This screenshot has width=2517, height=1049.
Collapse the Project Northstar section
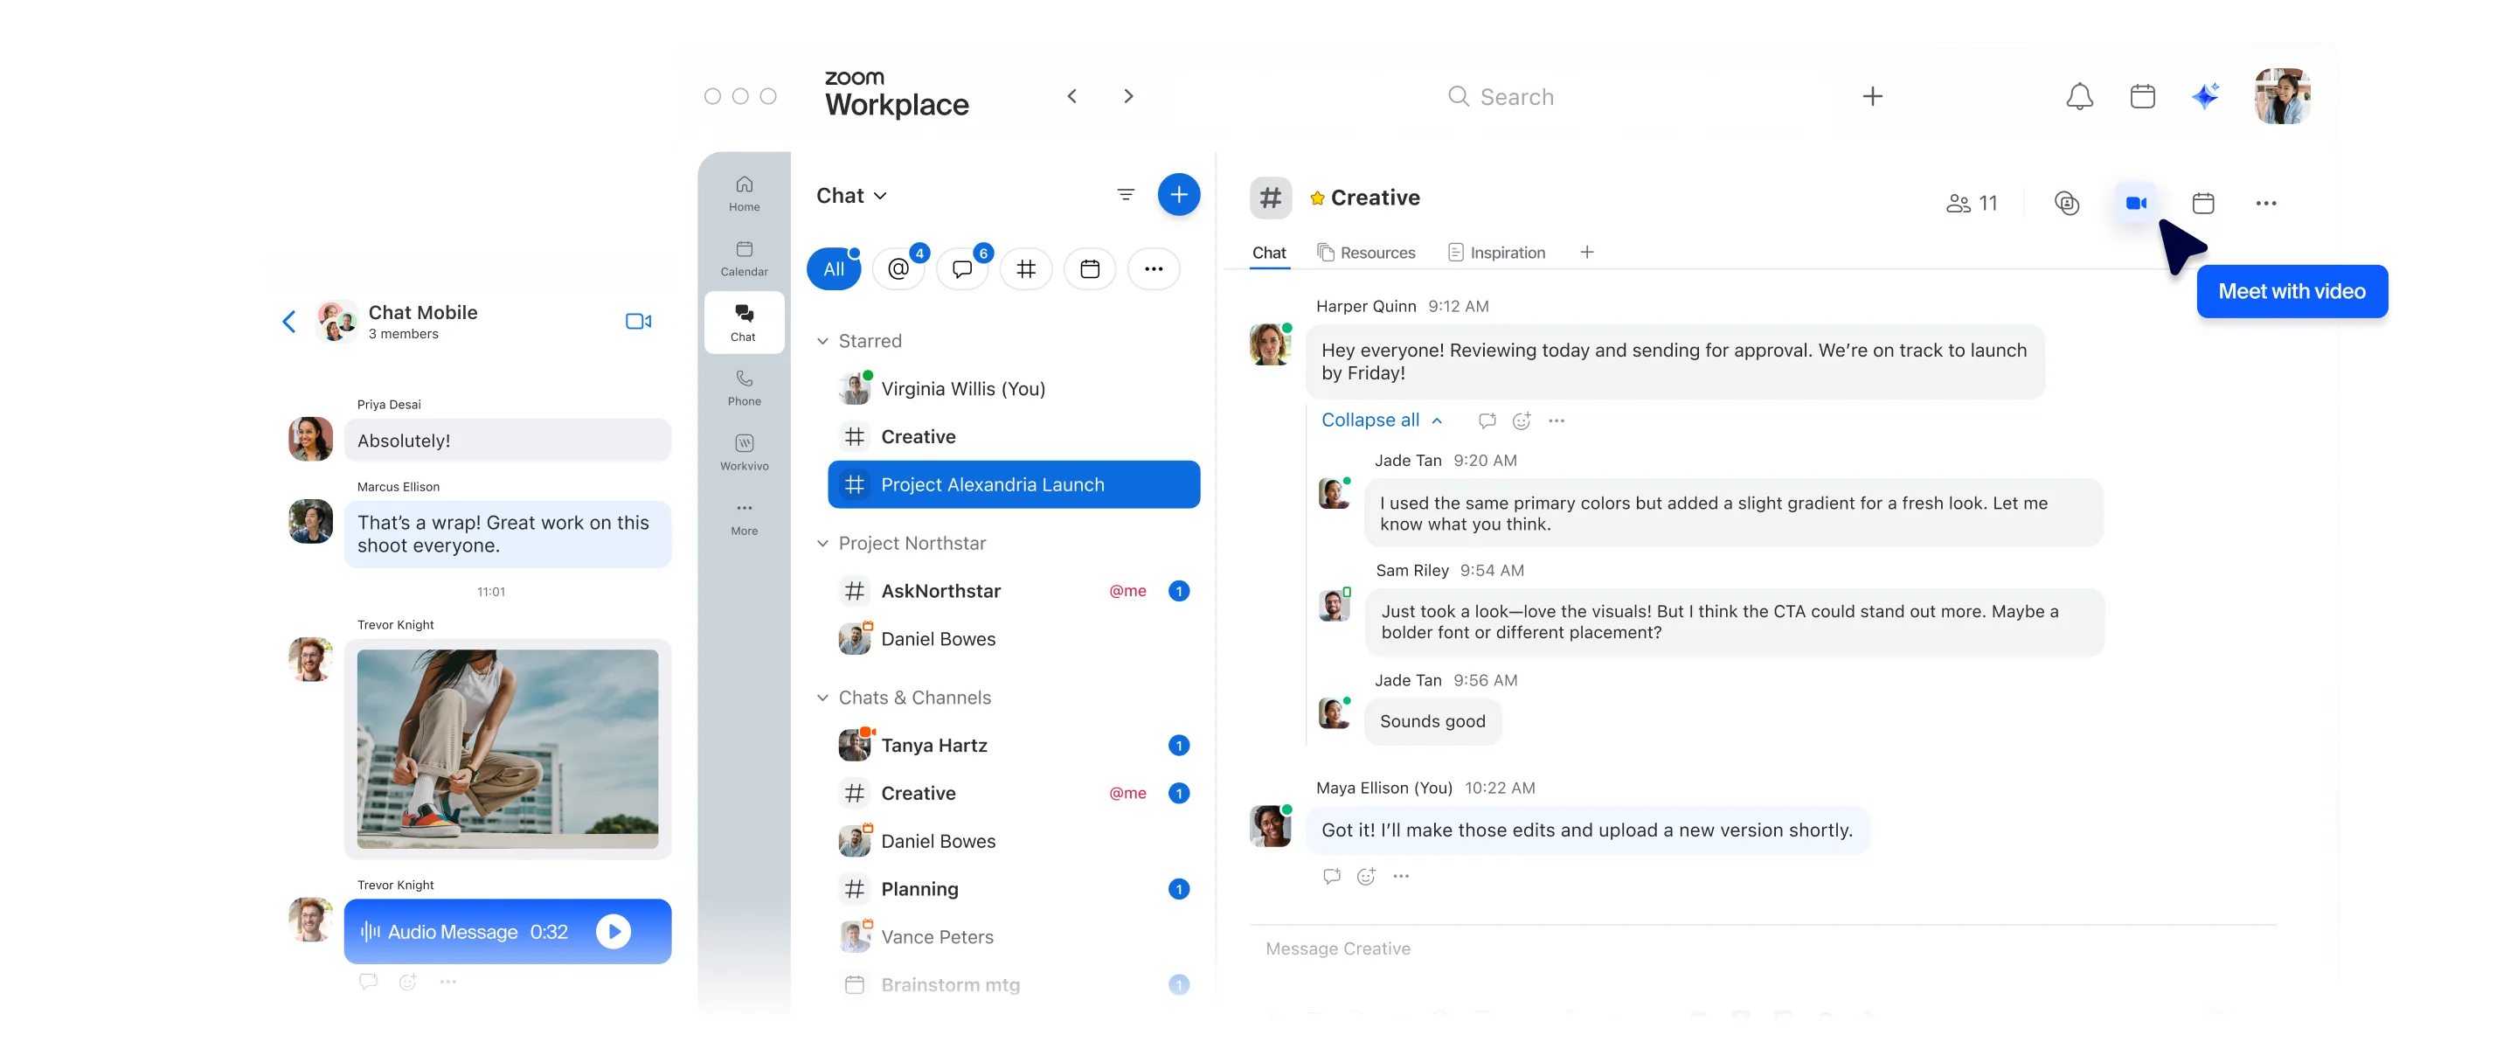click(822, 544)
